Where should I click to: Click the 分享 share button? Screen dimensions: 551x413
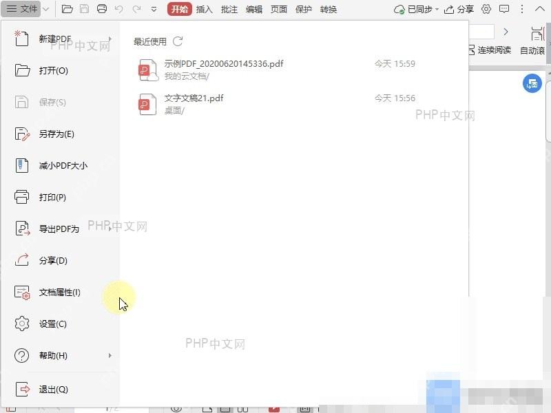[x=459, y=10]
